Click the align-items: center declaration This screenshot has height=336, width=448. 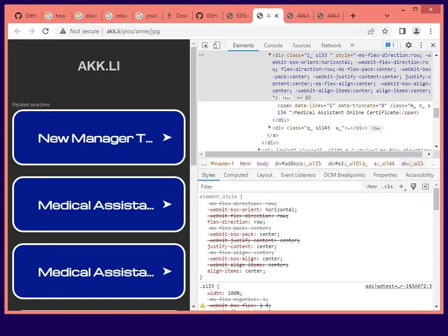pyautogui.click(x=236, y=271)
